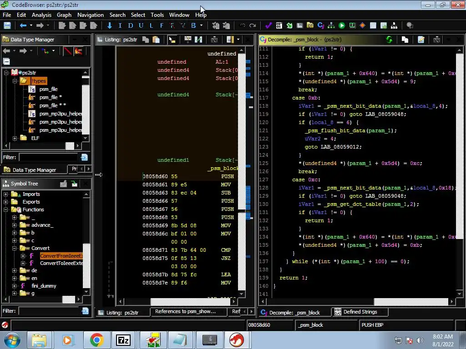Expand the ELF folder

tap(15, 138)
